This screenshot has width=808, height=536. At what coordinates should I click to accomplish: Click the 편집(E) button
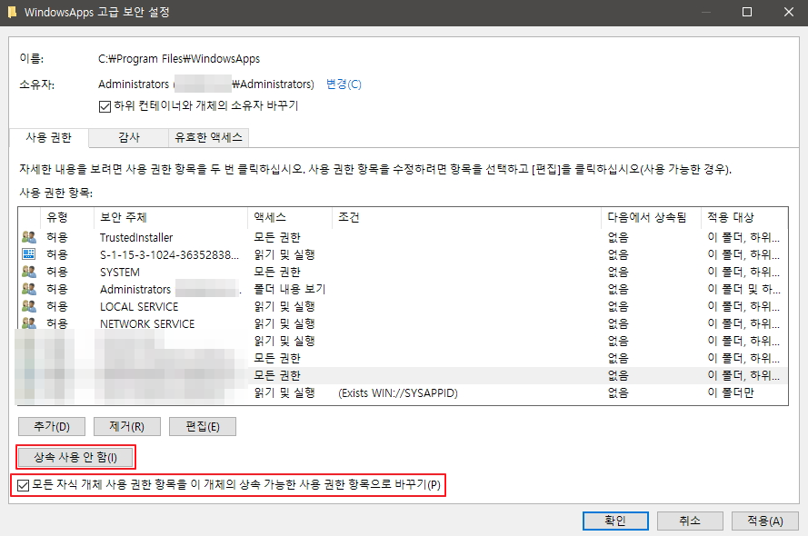[203, 426]
